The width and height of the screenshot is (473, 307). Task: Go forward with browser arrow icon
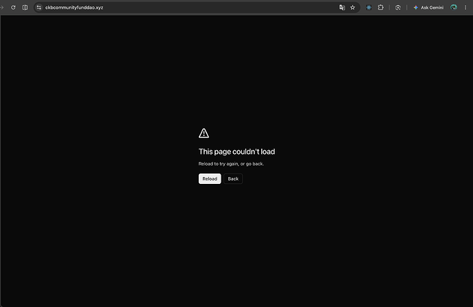pos(2,8)
